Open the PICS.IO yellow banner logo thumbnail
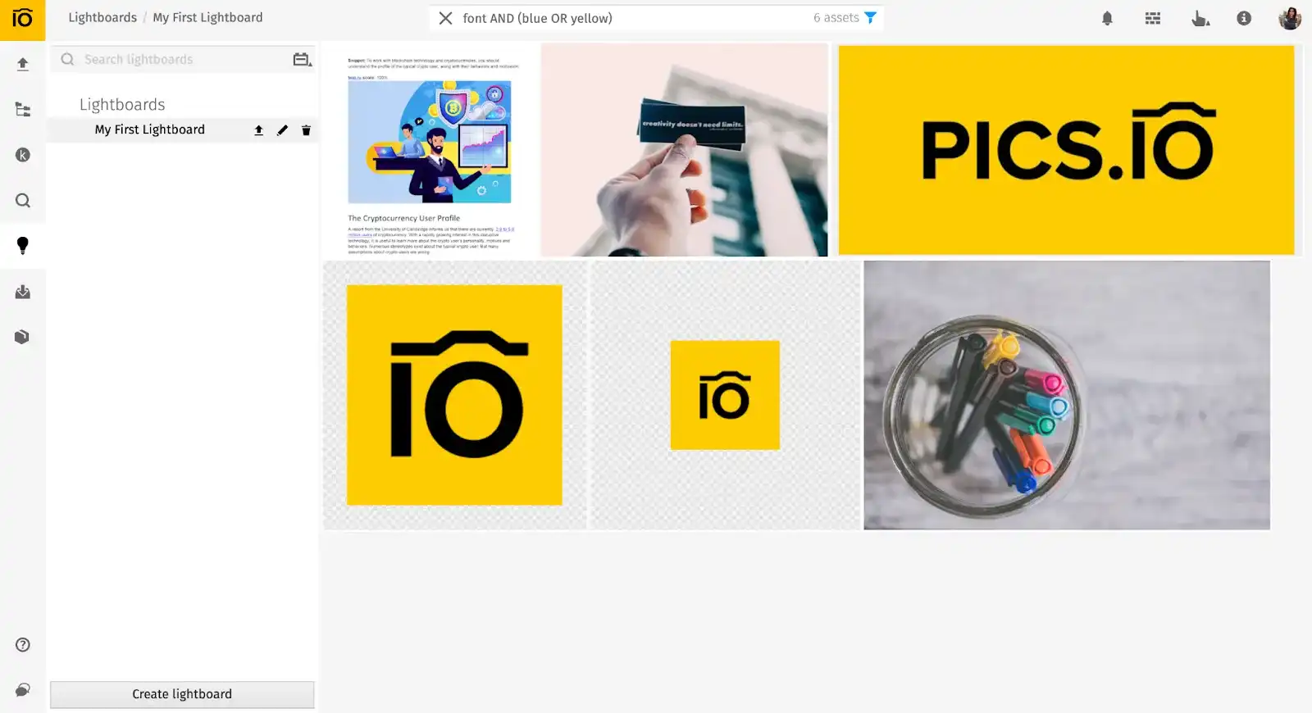1312x713 pixels. coord(1066,151)
